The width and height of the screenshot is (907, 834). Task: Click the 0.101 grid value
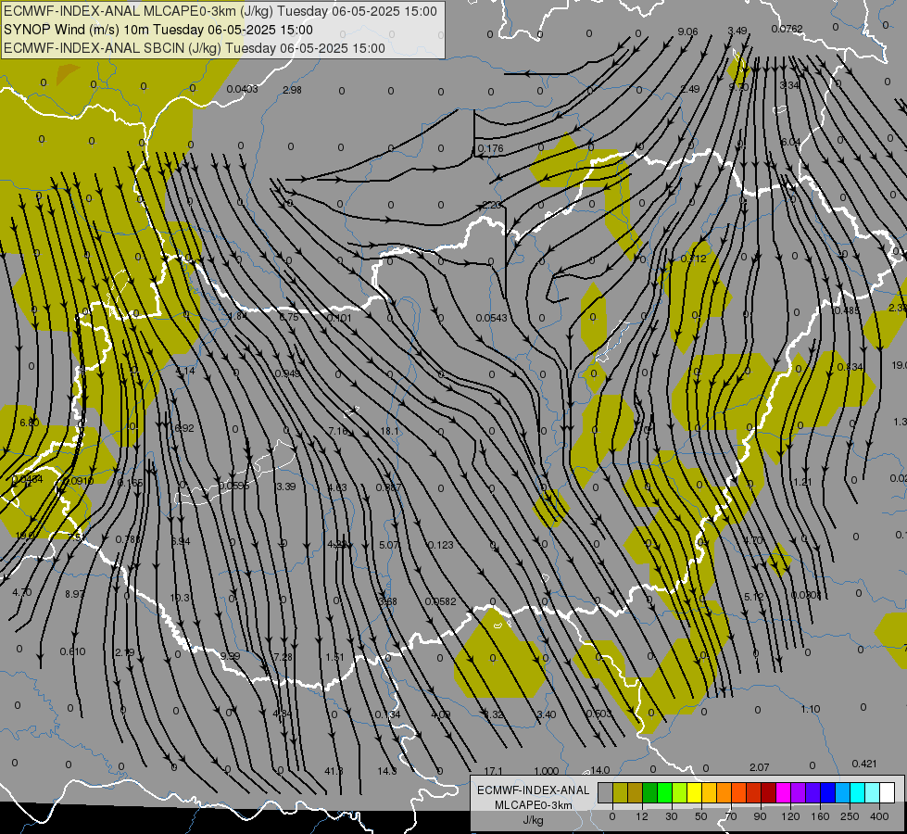coord(339,318)
